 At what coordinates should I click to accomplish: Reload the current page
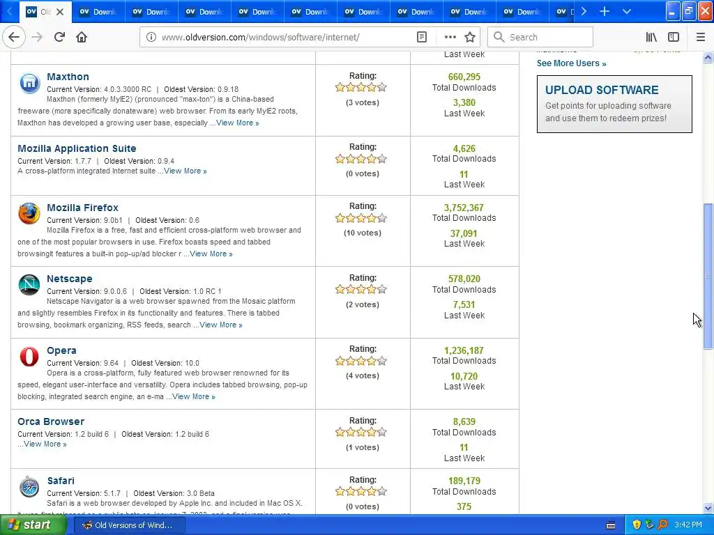click(59, 37)
